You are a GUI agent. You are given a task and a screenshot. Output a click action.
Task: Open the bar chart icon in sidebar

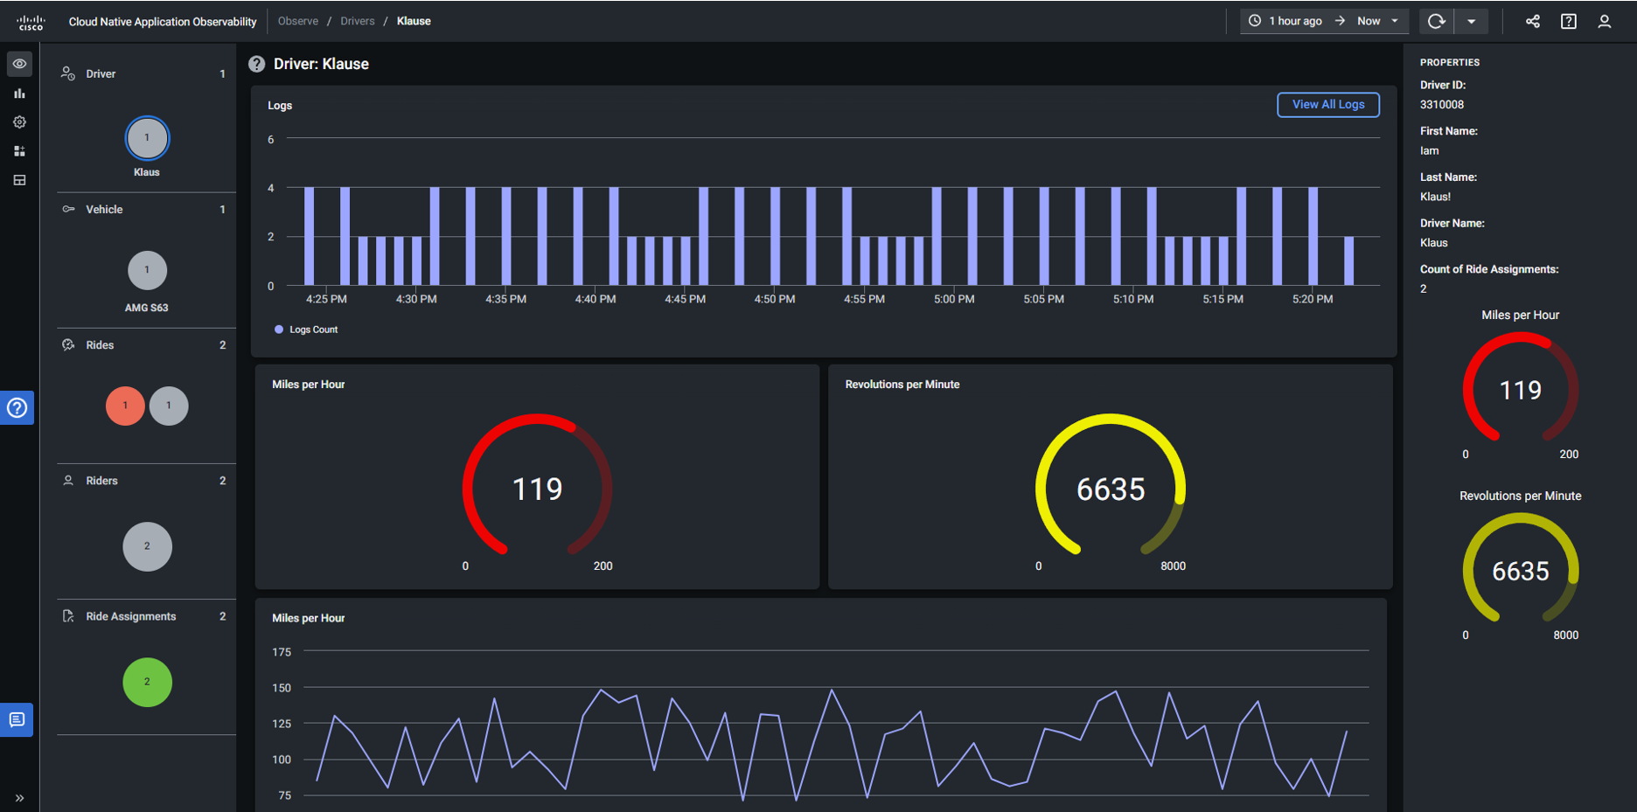pos(19,94)
